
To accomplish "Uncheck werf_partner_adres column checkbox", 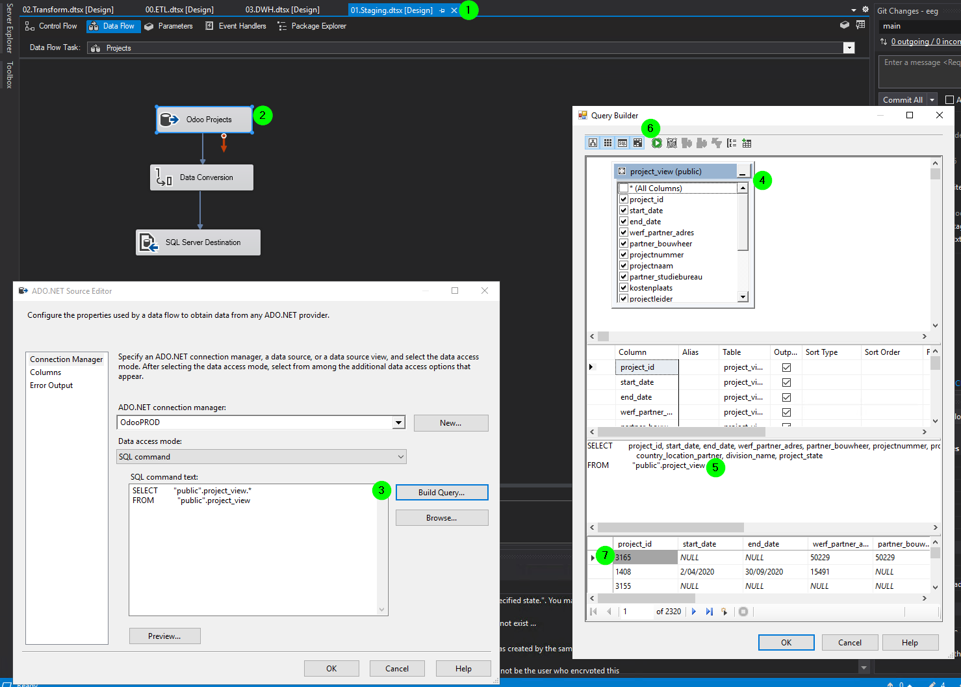I will 624,233.
